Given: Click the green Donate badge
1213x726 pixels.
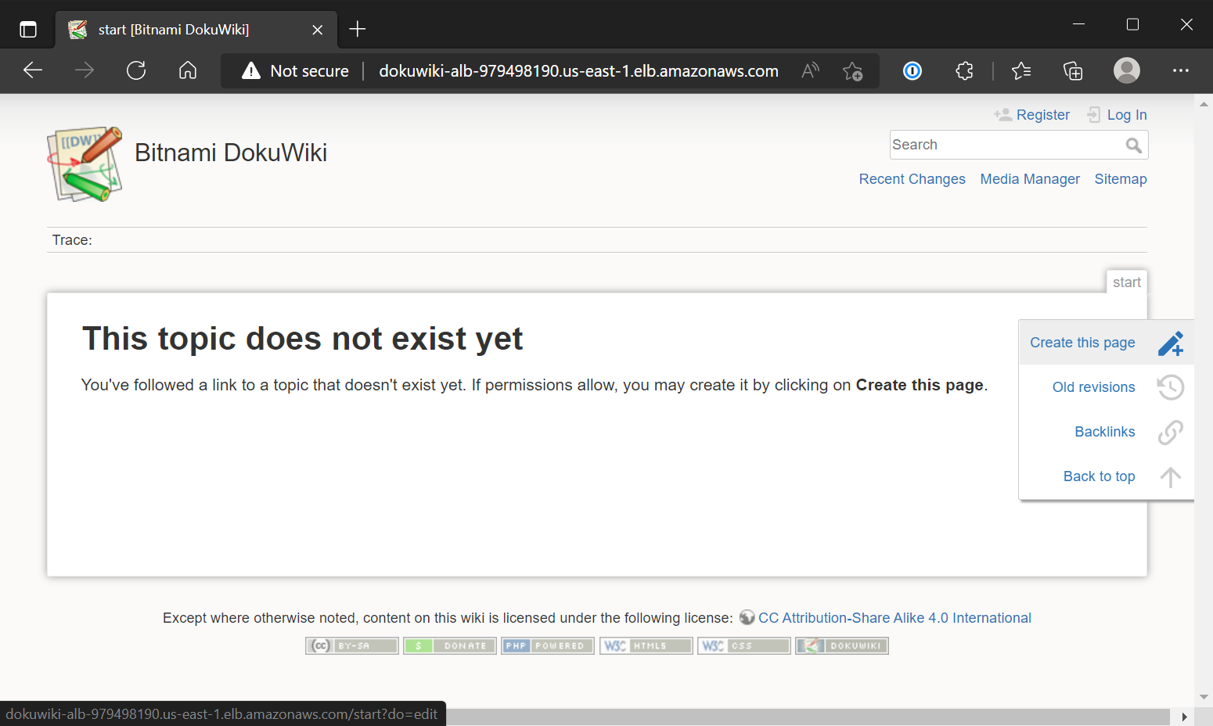Looking at the screenshot, I should (x=450, y=645).
